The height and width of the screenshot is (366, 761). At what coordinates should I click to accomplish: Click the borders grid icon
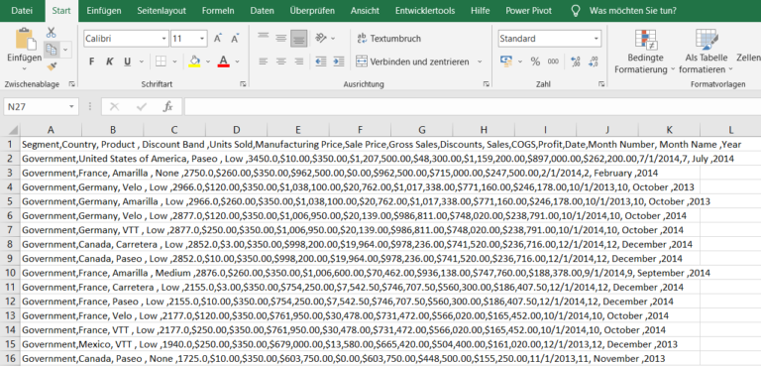pos(161,61)
